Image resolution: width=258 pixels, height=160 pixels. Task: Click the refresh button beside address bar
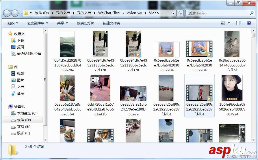point(180,13)
